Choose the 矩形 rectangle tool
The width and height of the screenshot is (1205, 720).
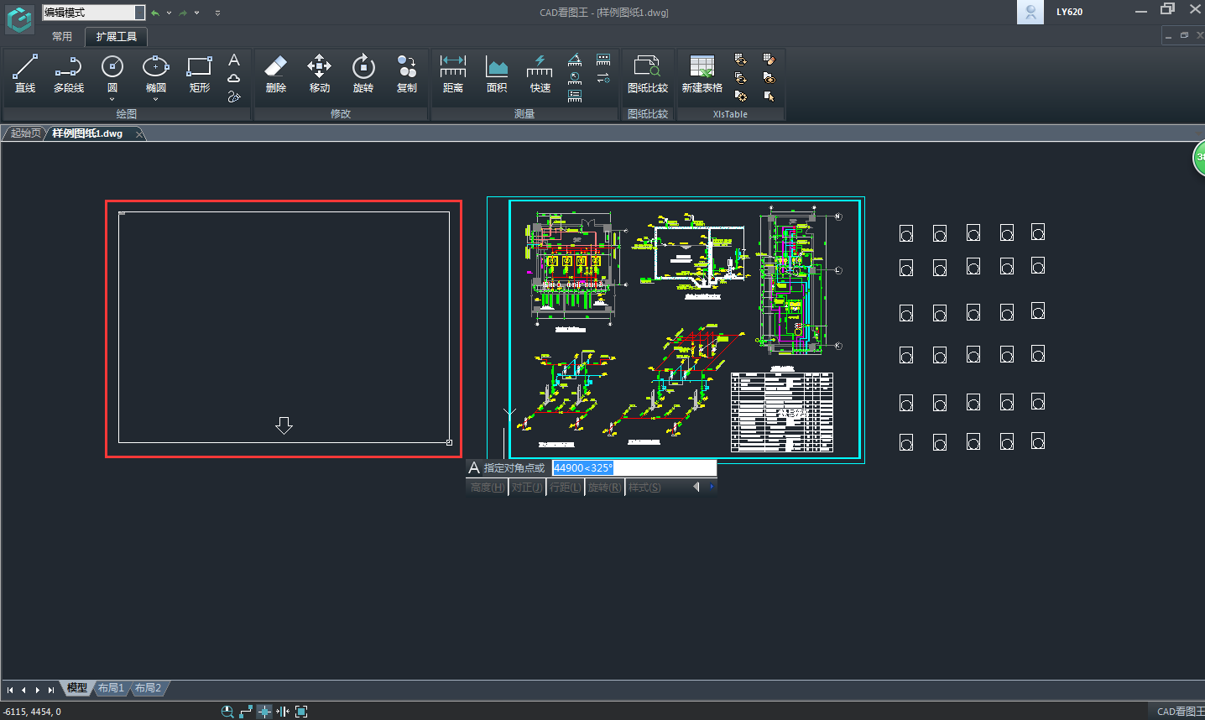[x=199, y=73]
